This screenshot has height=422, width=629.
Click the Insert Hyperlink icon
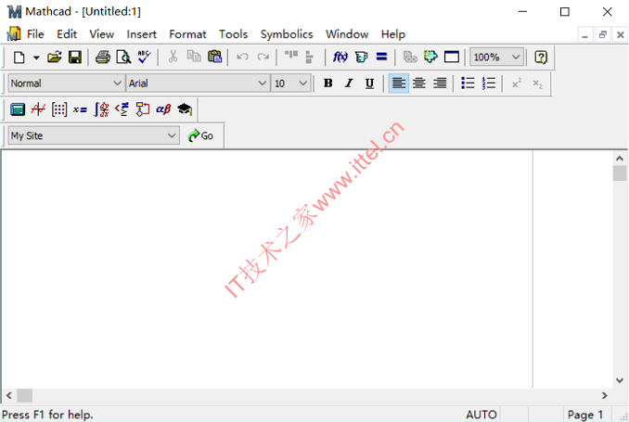(x=410, y=57)
